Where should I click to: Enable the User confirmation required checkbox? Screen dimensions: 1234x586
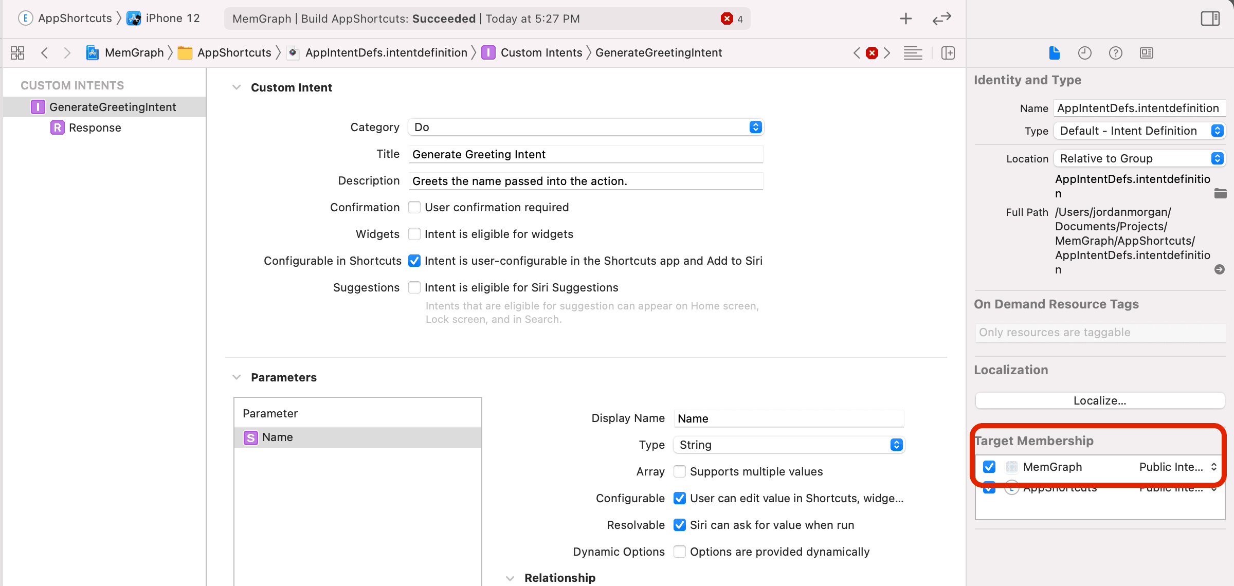414,207
